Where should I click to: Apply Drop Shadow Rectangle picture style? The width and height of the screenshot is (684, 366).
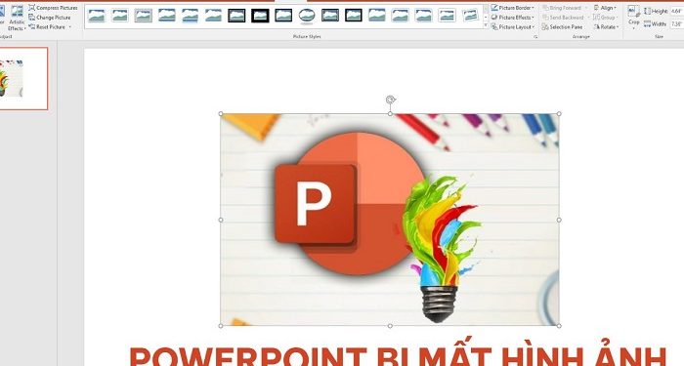click(167, 16)
